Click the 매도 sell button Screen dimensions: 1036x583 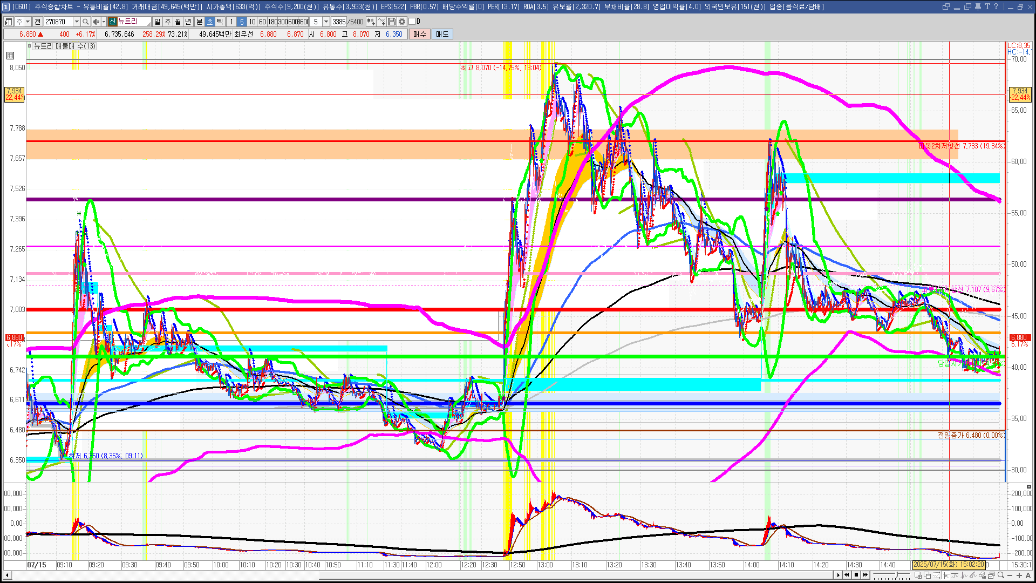tap(442, 34)
